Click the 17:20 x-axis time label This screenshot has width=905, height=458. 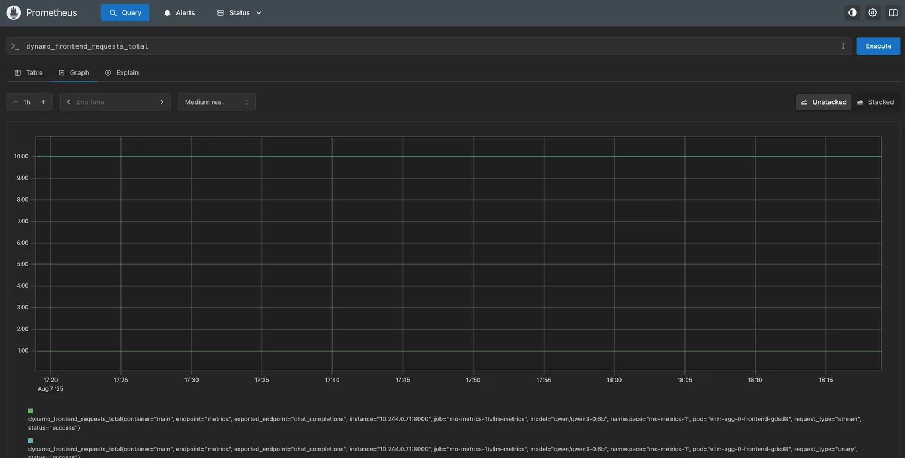pyautogui.click(x=50, y=380)
